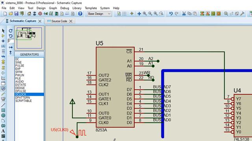Viewport: 252px width, 141px height.
Task: Close the Schematic Capture tab
Action: pos(40,21)
